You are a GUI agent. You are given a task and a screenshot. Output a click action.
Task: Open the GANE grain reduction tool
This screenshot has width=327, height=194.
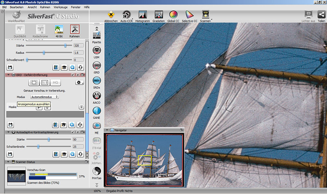pos(96,111)
